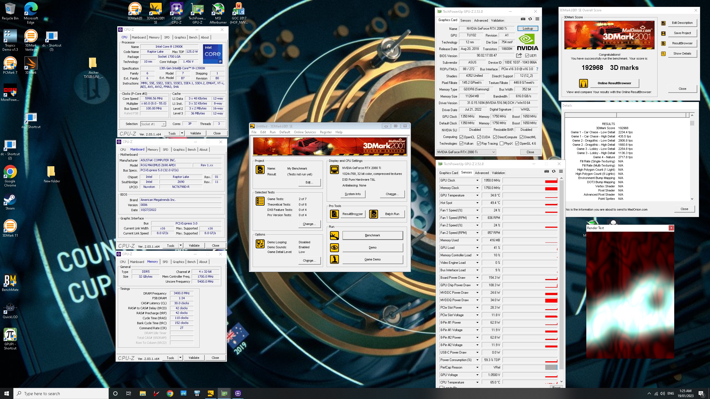Viewport: 710px width, 399px height.
Task: Click Validate in the Memory CPU-Z window
Action: pos(194,358)
